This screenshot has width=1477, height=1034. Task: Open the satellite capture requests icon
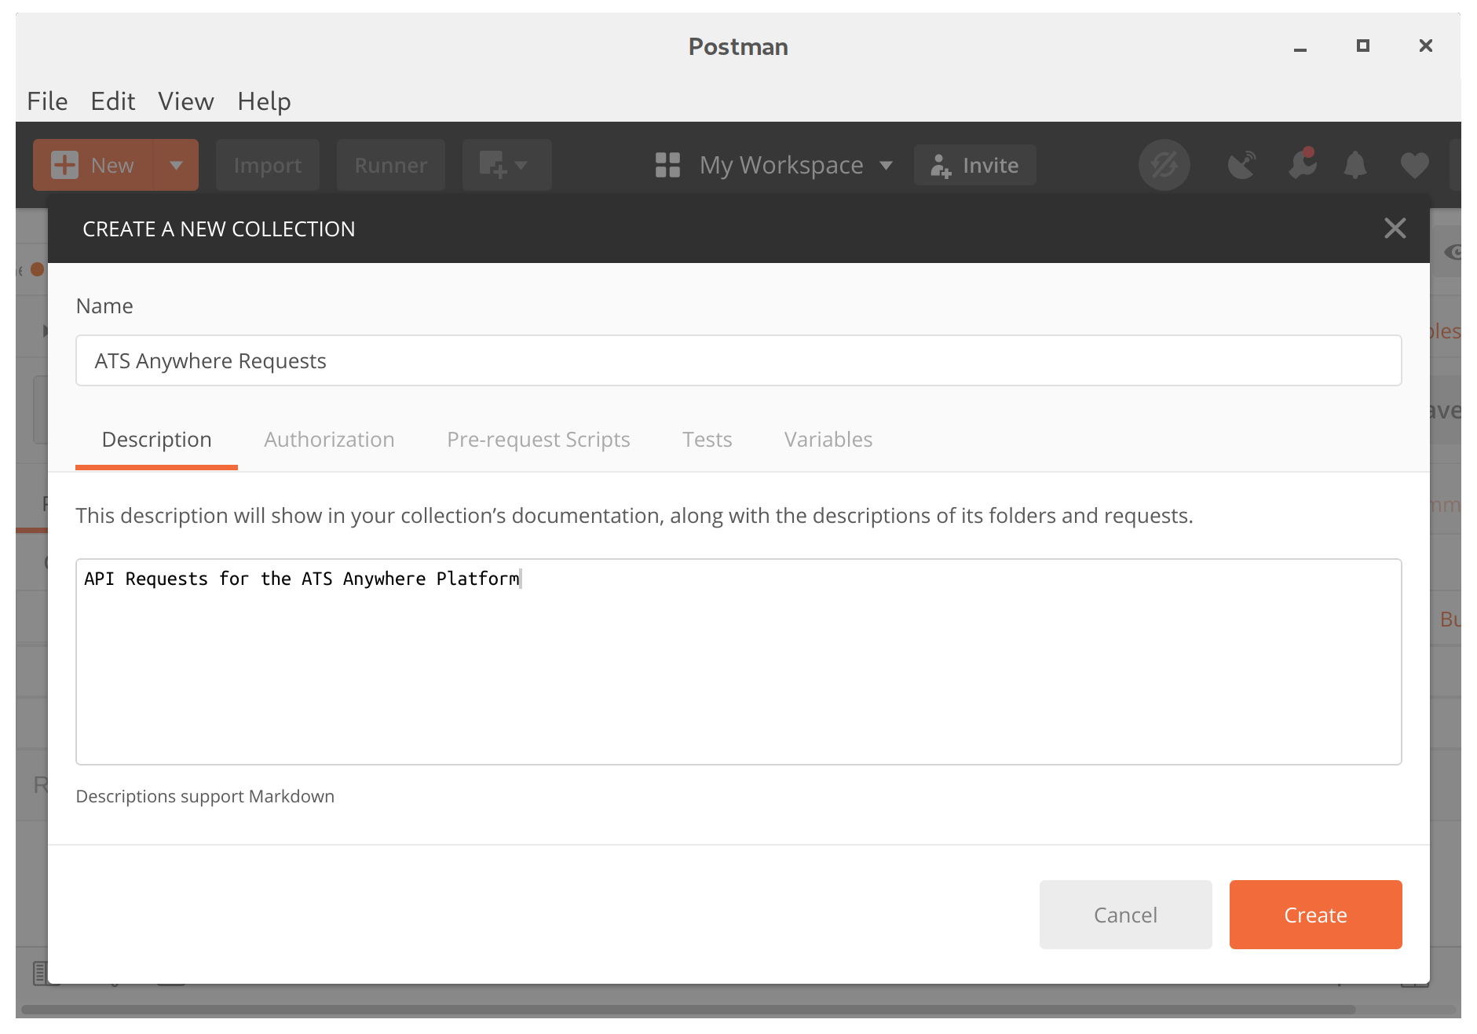coord(1241,165)
